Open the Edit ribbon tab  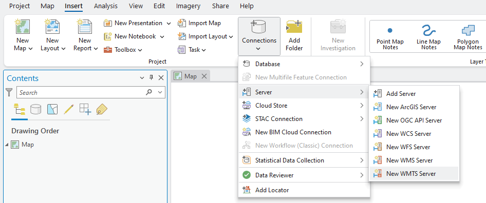pos(159,6)
